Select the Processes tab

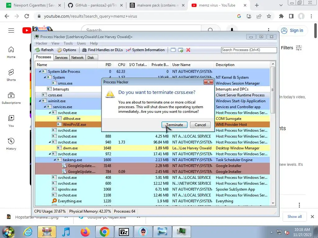pos(43,57)
